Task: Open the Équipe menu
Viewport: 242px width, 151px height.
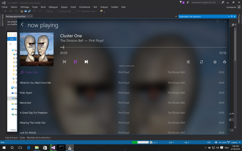Action: (x=64, y=7)
